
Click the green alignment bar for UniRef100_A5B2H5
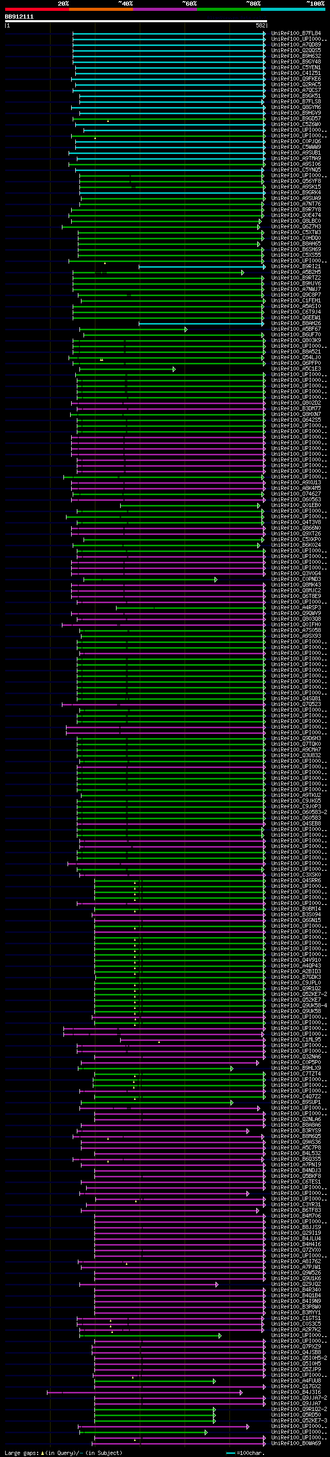pos(158,272)
